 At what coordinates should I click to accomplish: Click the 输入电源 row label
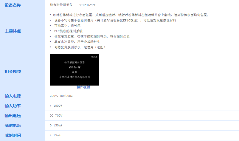coord(13,96)
